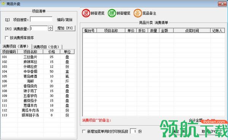The image size is (228, 140).
Task: Click 金额 column header
Action: [x=166, y=31]
